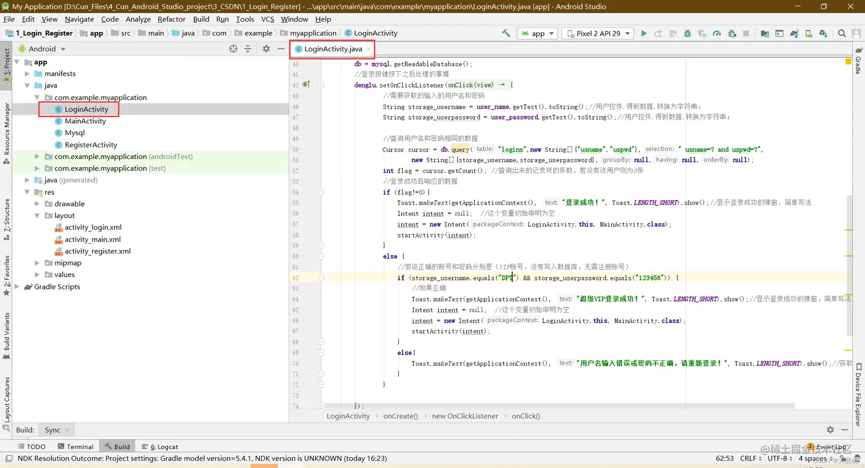865x468 pixels.
Task: Click the Search Everywhere magnifier icon
Action: click(x=842, y=33)
